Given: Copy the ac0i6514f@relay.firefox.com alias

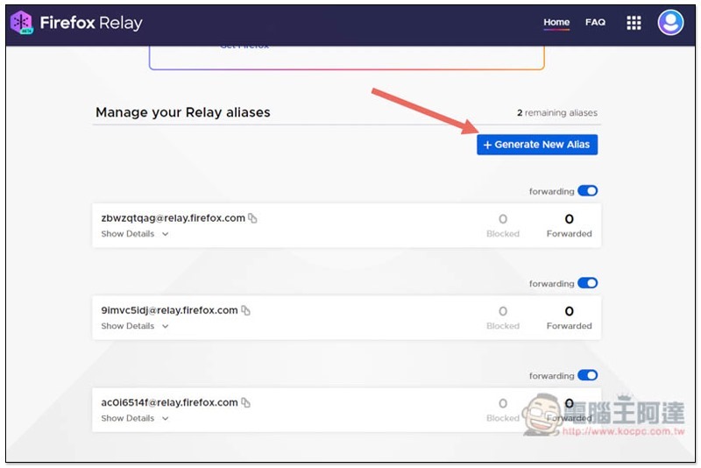Looking at the screenshot, I should point(245,402).
